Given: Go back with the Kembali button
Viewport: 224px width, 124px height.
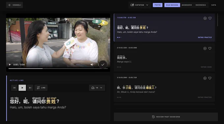Looking at the screenshot, I should point(14,5).
